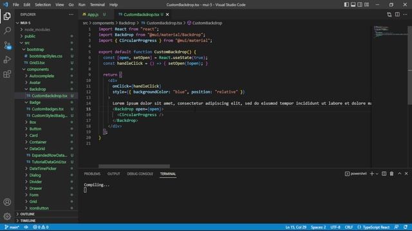Open TutorialDataGrid.tsx file

tap(46, 162)
